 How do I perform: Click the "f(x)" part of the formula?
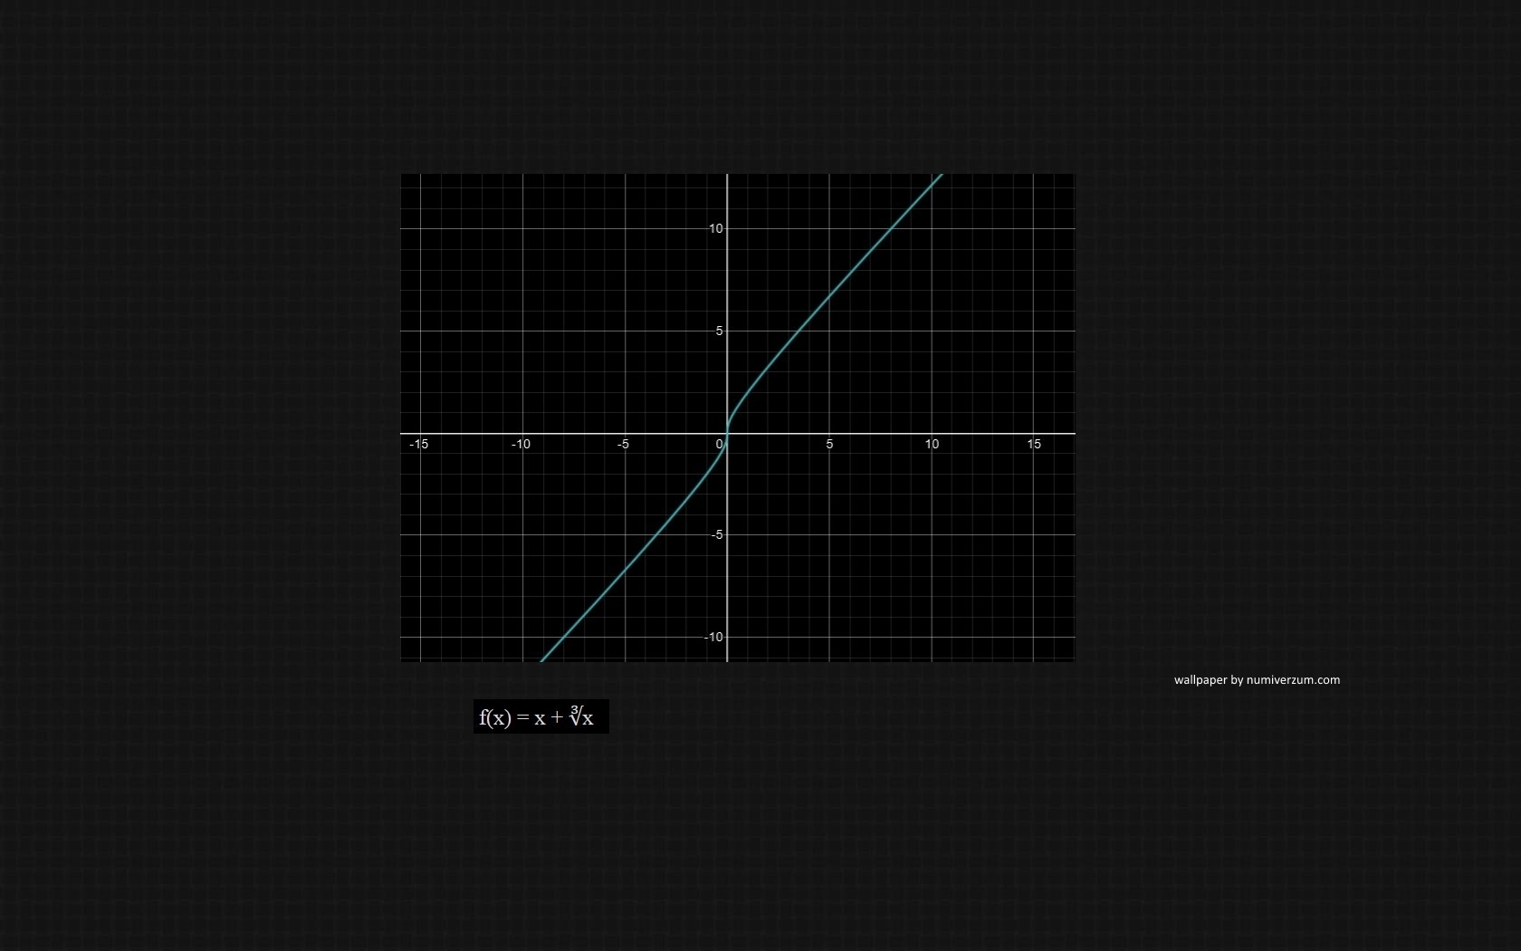495,717
